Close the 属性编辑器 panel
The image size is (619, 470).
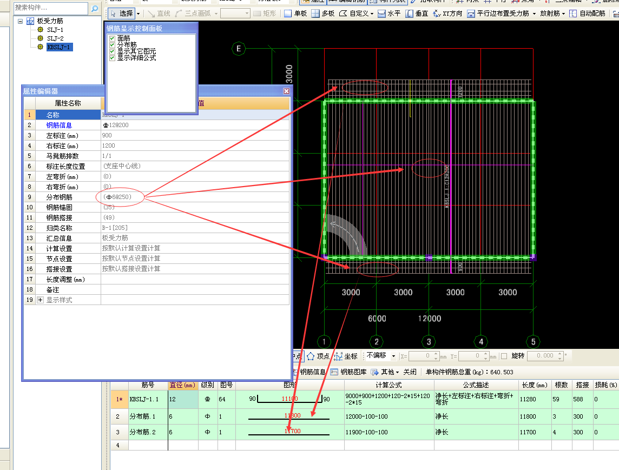(x=286, y=91)
